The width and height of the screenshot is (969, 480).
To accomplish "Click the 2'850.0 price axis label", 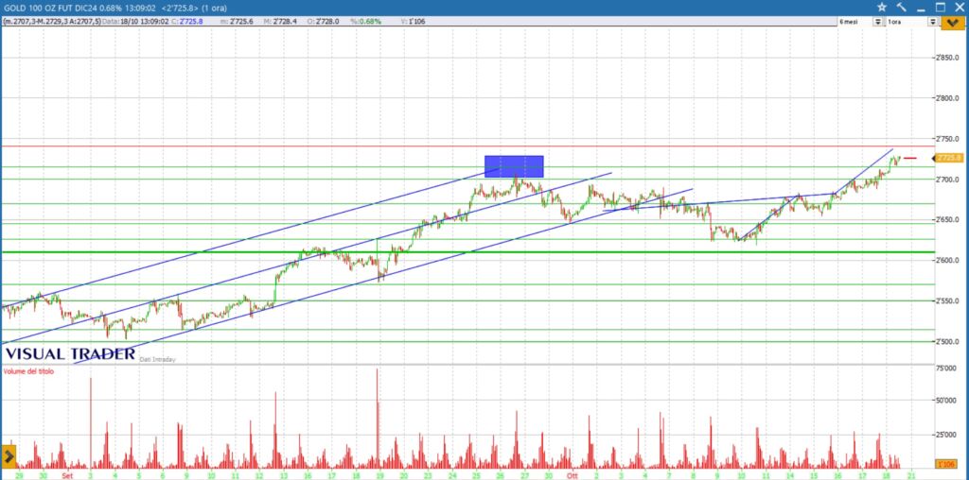I will pos(946,58).
